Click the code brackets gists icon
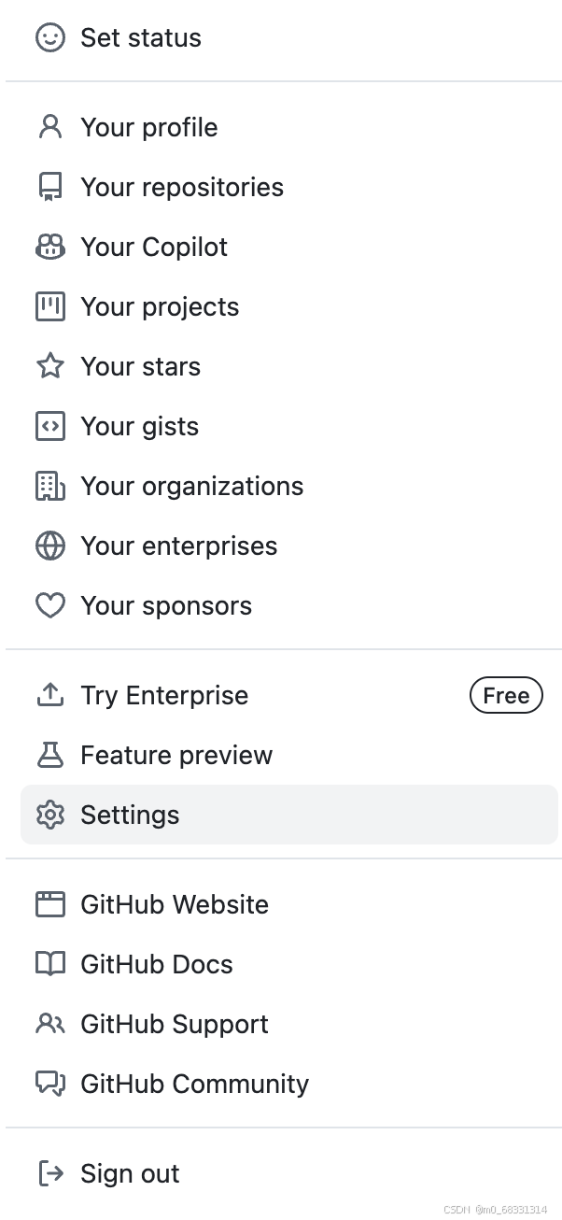The image size is (562, 1220). (x=50, y=426)
